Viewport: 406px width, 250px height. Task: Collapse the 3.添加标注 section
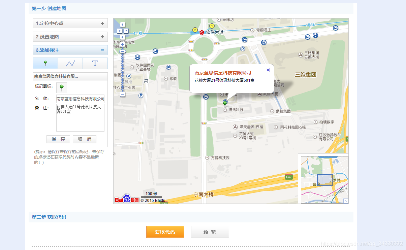70,50
